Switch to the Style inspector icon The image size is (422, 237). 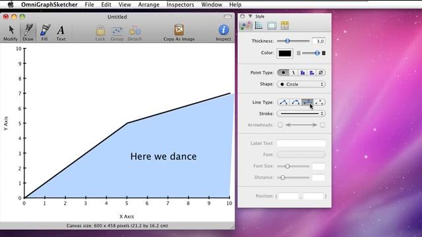pos(245,26)
